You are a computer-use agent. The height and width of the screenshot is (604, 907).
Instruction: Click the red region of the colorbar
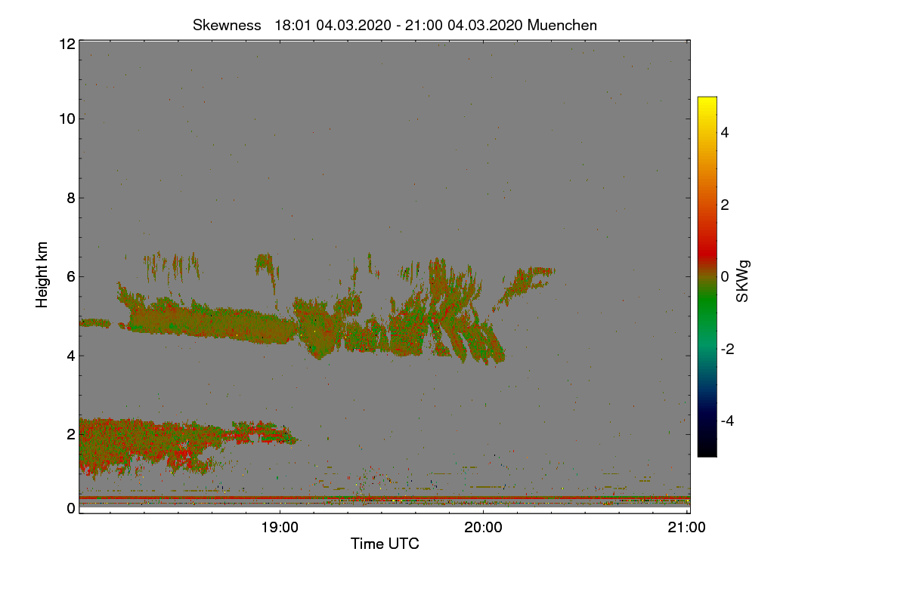707,243
